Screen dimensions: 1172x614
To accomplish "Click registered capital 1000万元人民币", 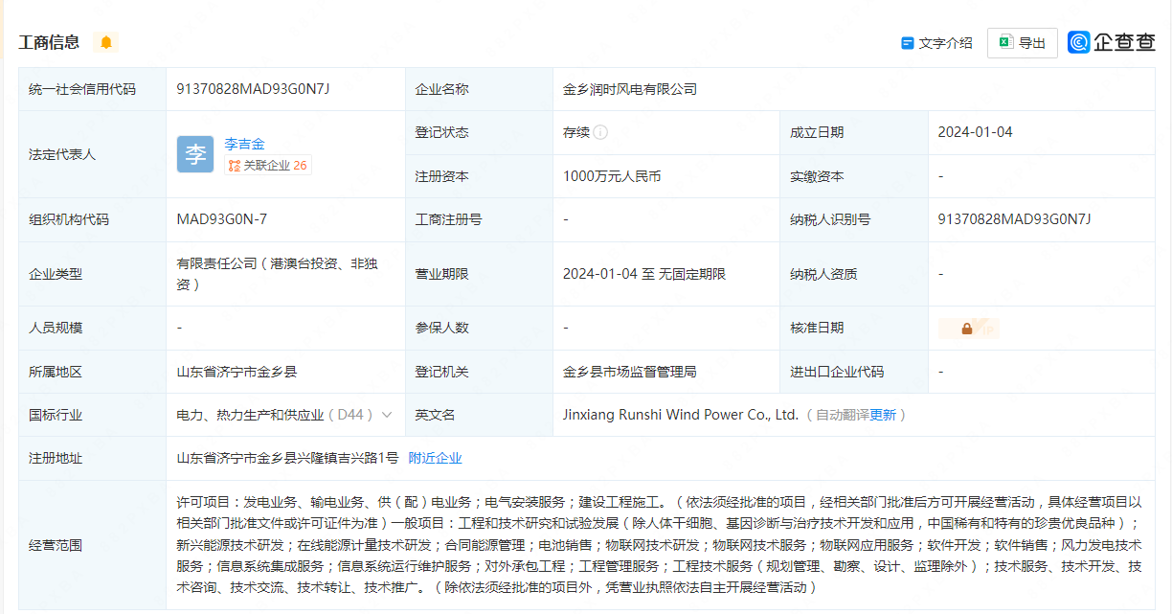I will click(612, 176).
